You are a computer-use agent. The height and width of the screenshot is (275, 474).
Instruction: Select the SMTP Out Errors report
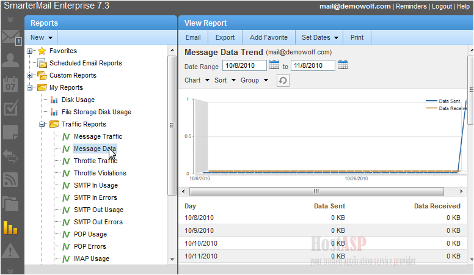98,222
